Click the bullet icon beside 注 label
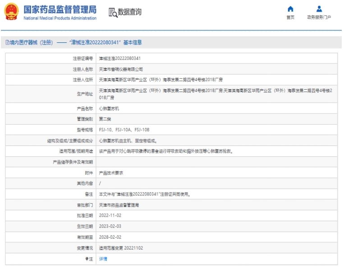Screen dimensions: 344x268 click(87, 259)
